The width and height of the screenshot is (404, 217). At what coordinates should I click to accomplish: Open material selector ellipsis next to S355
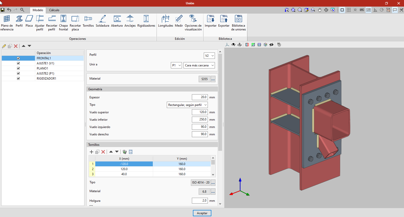pos(213,79)
